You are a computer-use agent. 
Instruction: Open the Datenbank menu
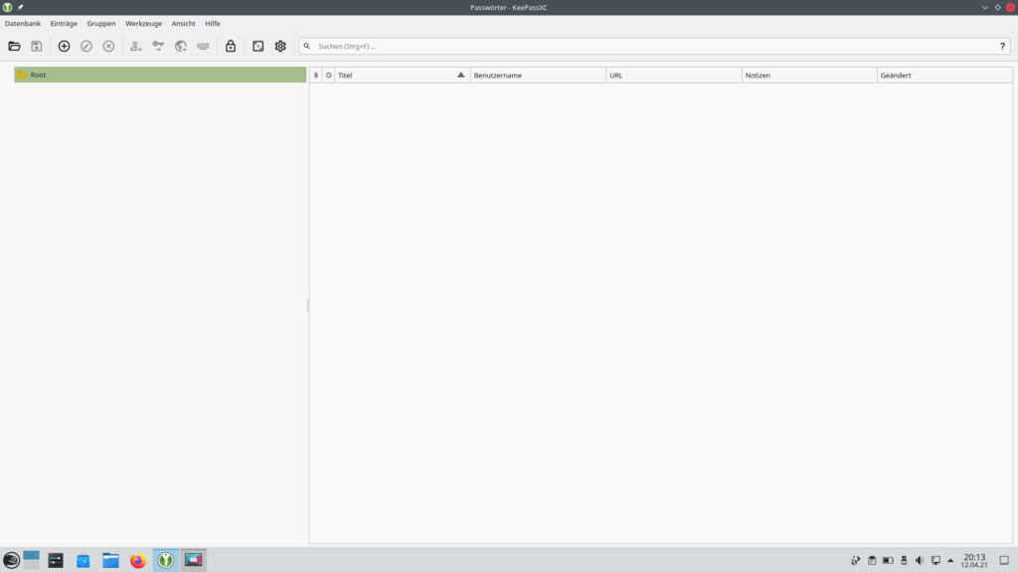click(23, 23)
